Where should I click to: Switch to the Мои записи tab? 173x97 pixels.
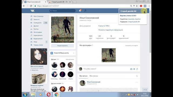click(94, 76)
